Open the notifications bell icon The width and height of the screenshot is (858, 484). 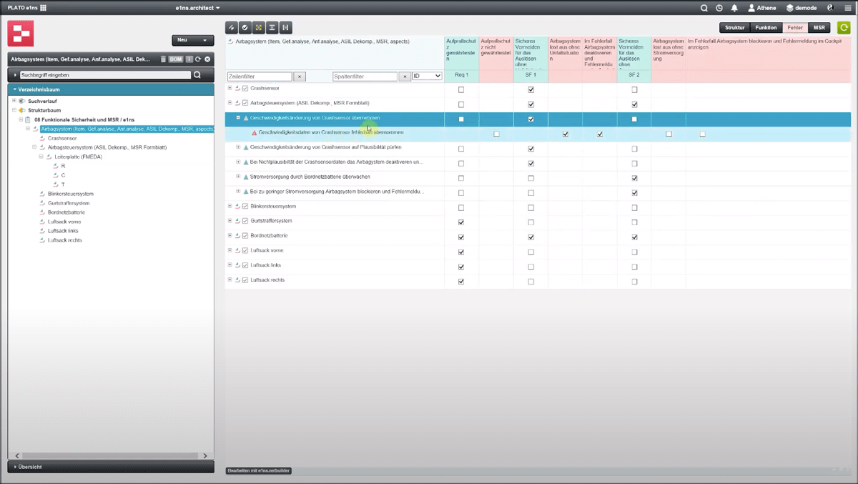point(736,8)
